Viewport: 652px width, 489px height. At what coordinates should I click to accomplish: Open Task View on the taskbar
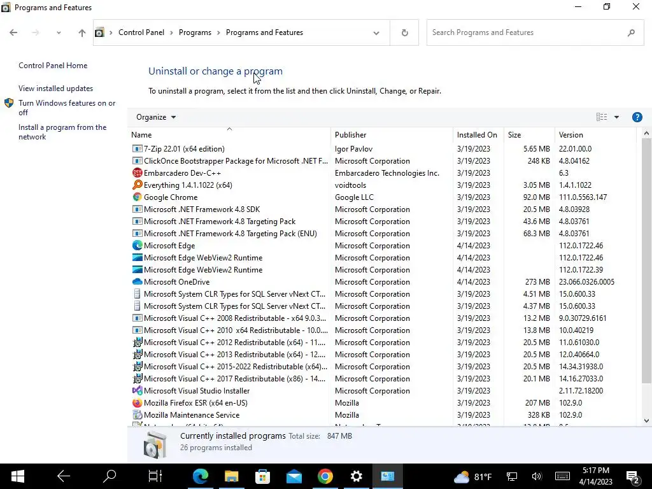[x=155, y=476]
